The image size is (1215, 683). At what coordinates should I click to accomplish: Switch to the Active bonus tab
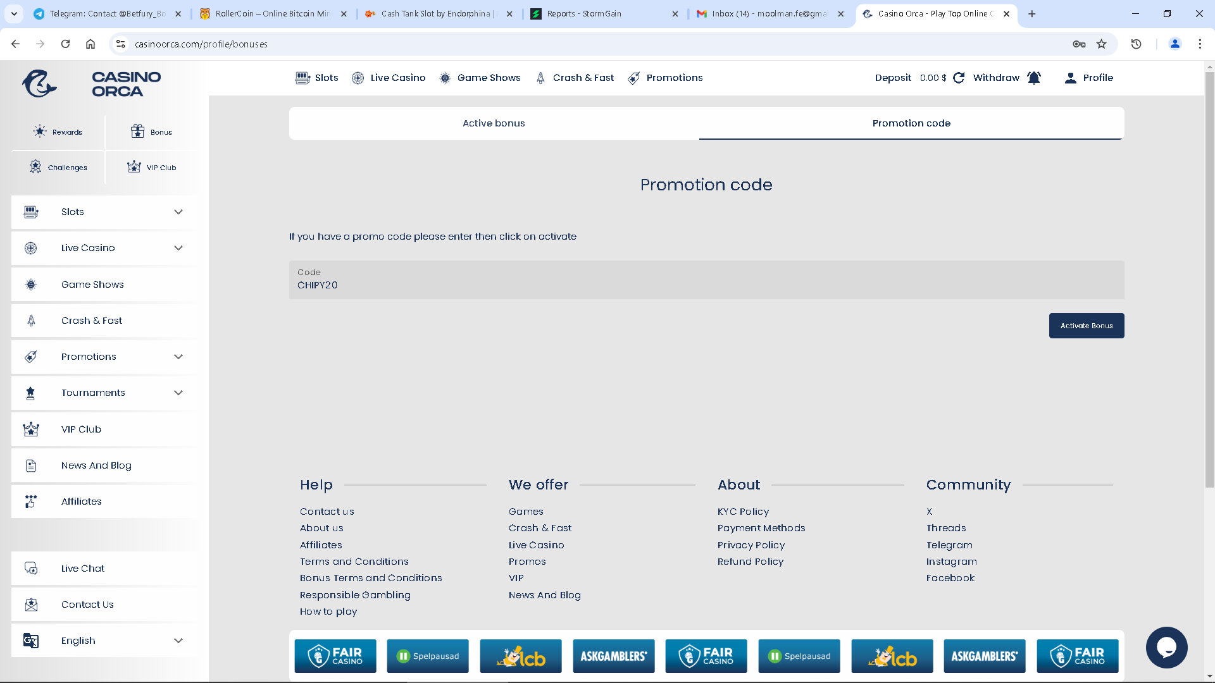tap(494, 123)
